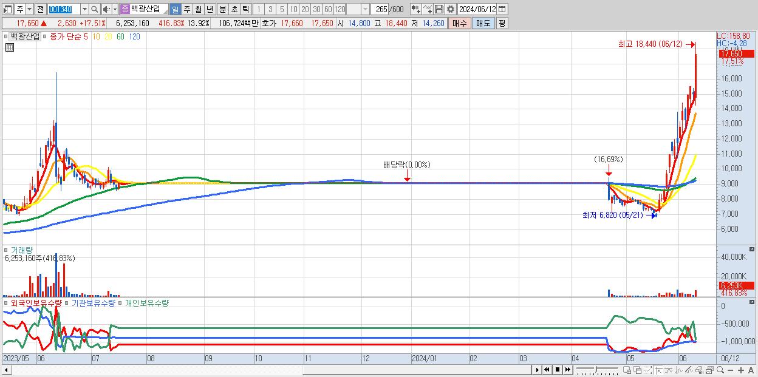Click the diagonal trend line icon
758x377 pixels.
pyautogui.click(x=689, y=370)
